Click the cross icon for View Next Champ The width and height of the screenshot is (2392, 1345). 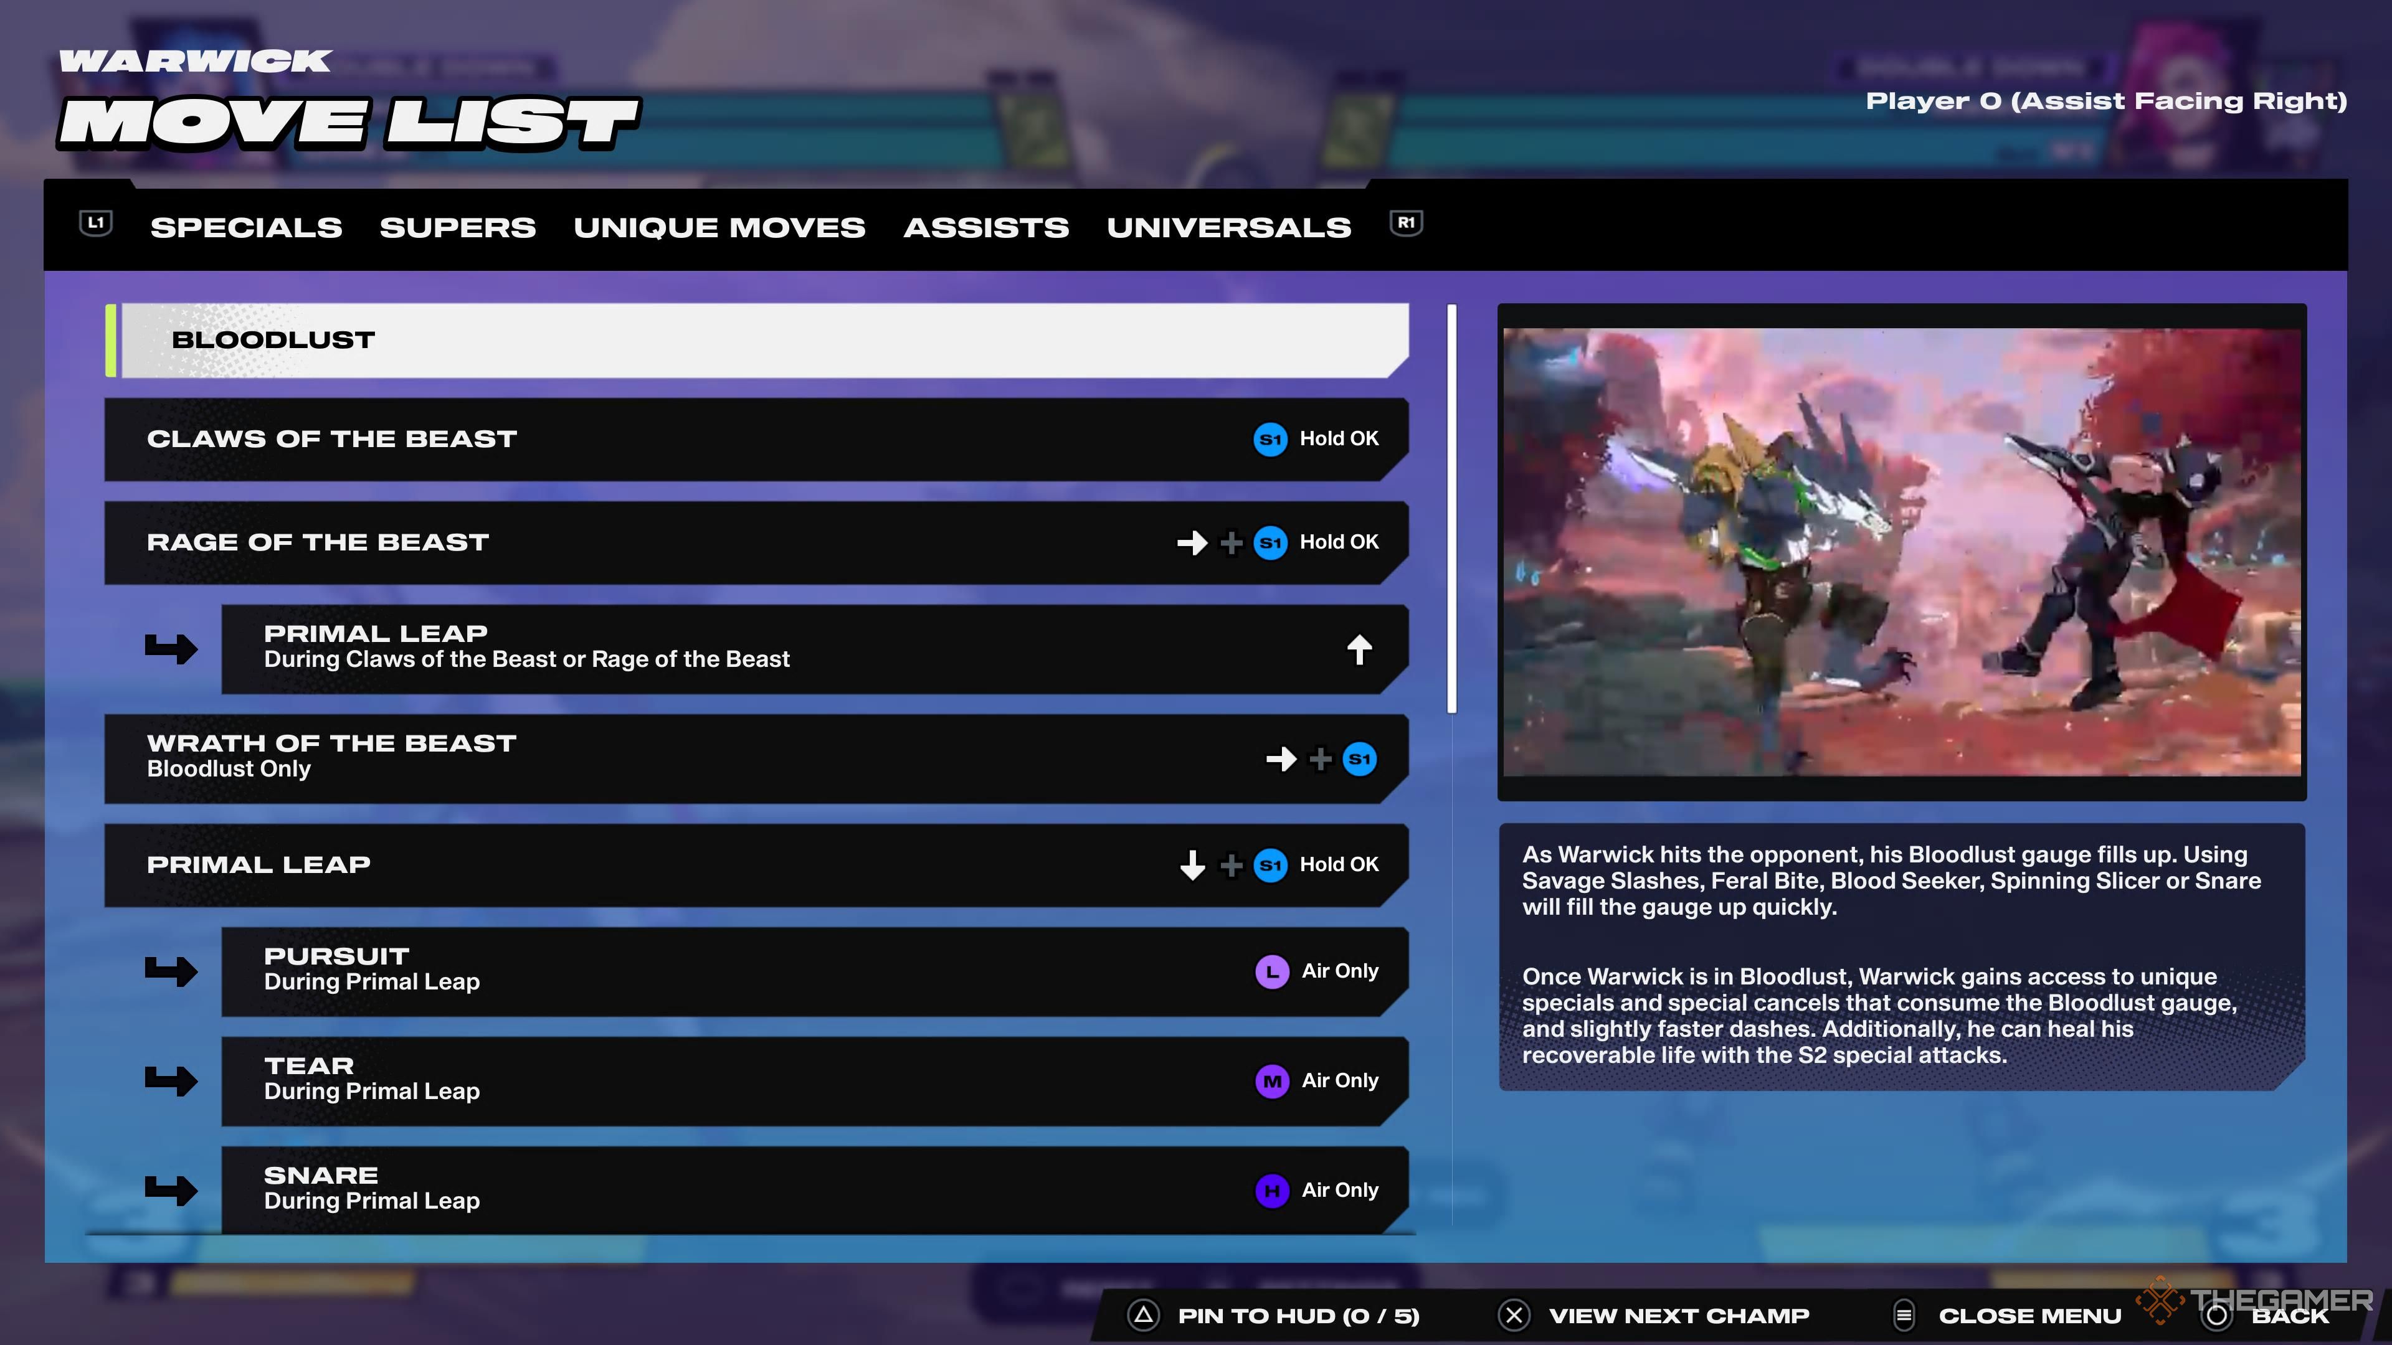pos(1514,1315)
